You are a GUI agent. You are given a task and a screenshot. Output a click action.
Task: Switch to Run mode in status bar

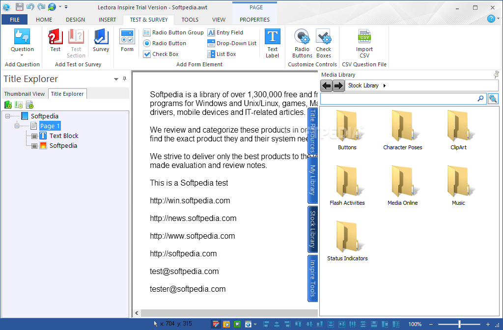coord(226,324)
